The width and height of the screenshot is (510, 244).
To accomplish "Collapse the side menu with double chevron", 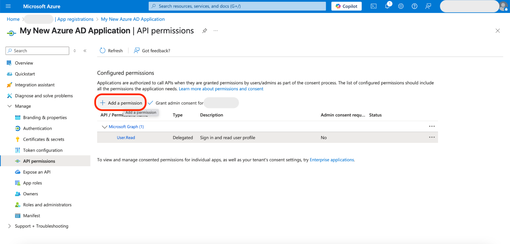I will [x=85, y=51].
